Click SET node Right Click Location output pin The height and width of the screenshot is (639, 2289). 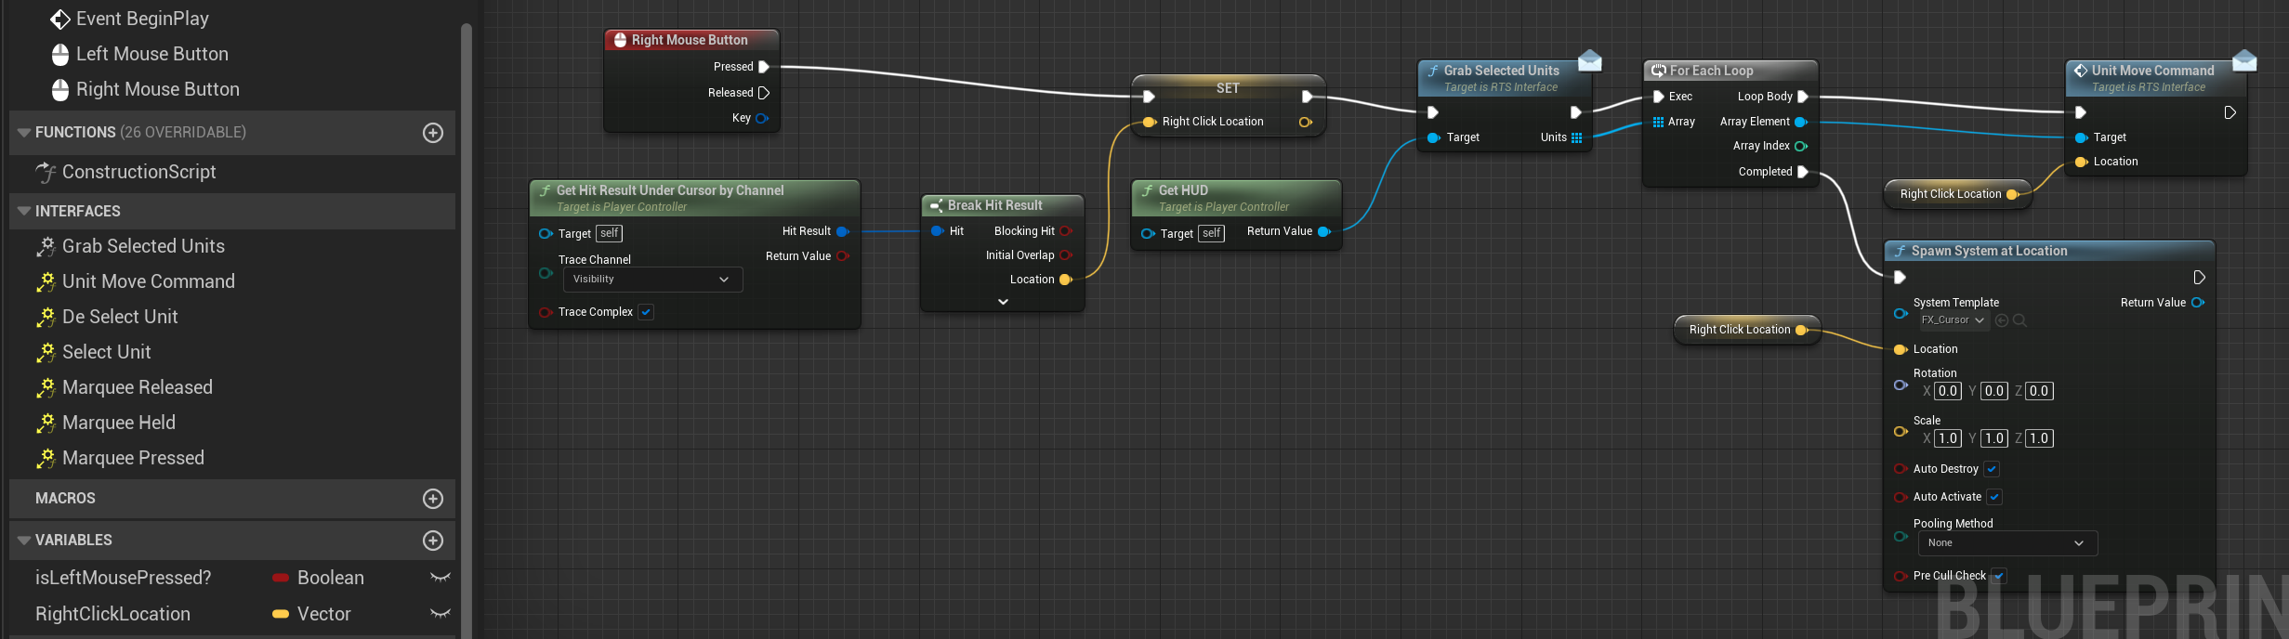point(1305,123)
